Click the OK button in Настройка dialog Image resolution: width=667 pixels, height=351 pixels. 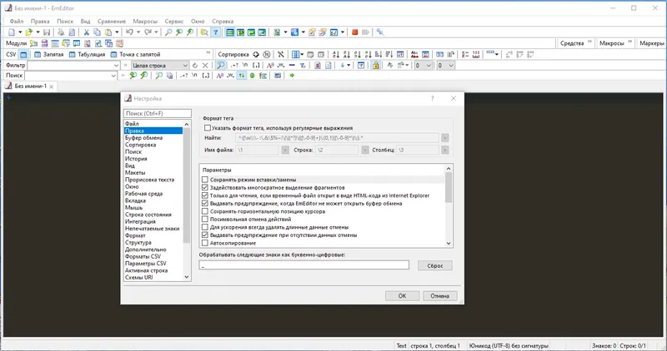pyautogui.click(x=402, y=296)
